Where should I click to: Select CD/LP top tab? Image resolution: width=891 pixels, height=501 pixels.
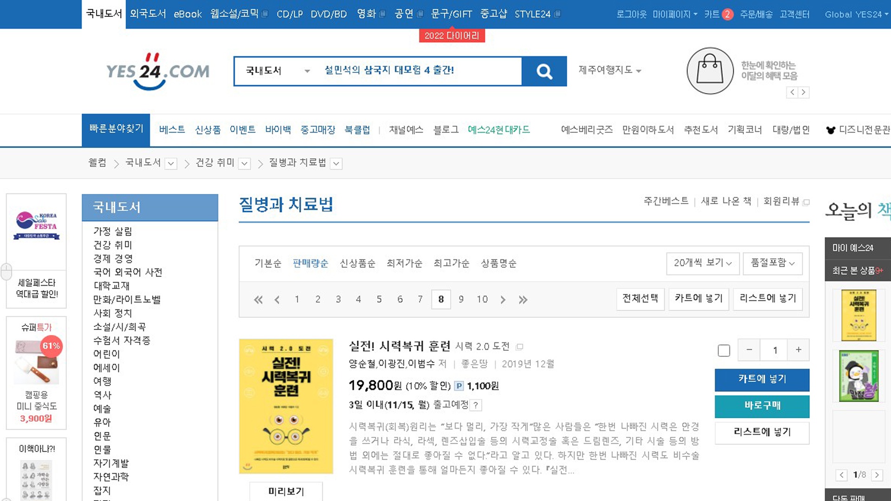tap(290, 14)
